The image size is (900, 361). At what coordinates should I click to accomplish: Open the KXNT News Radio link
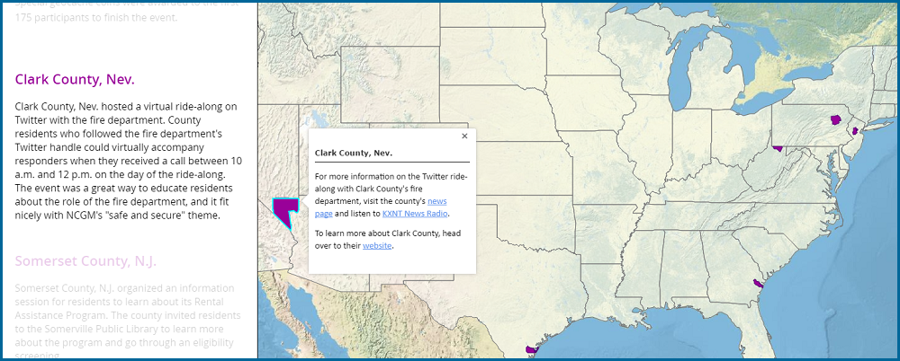click(x=414, y=214)
